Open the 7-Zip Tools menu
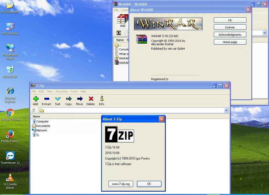 click(x=74, y=91)
